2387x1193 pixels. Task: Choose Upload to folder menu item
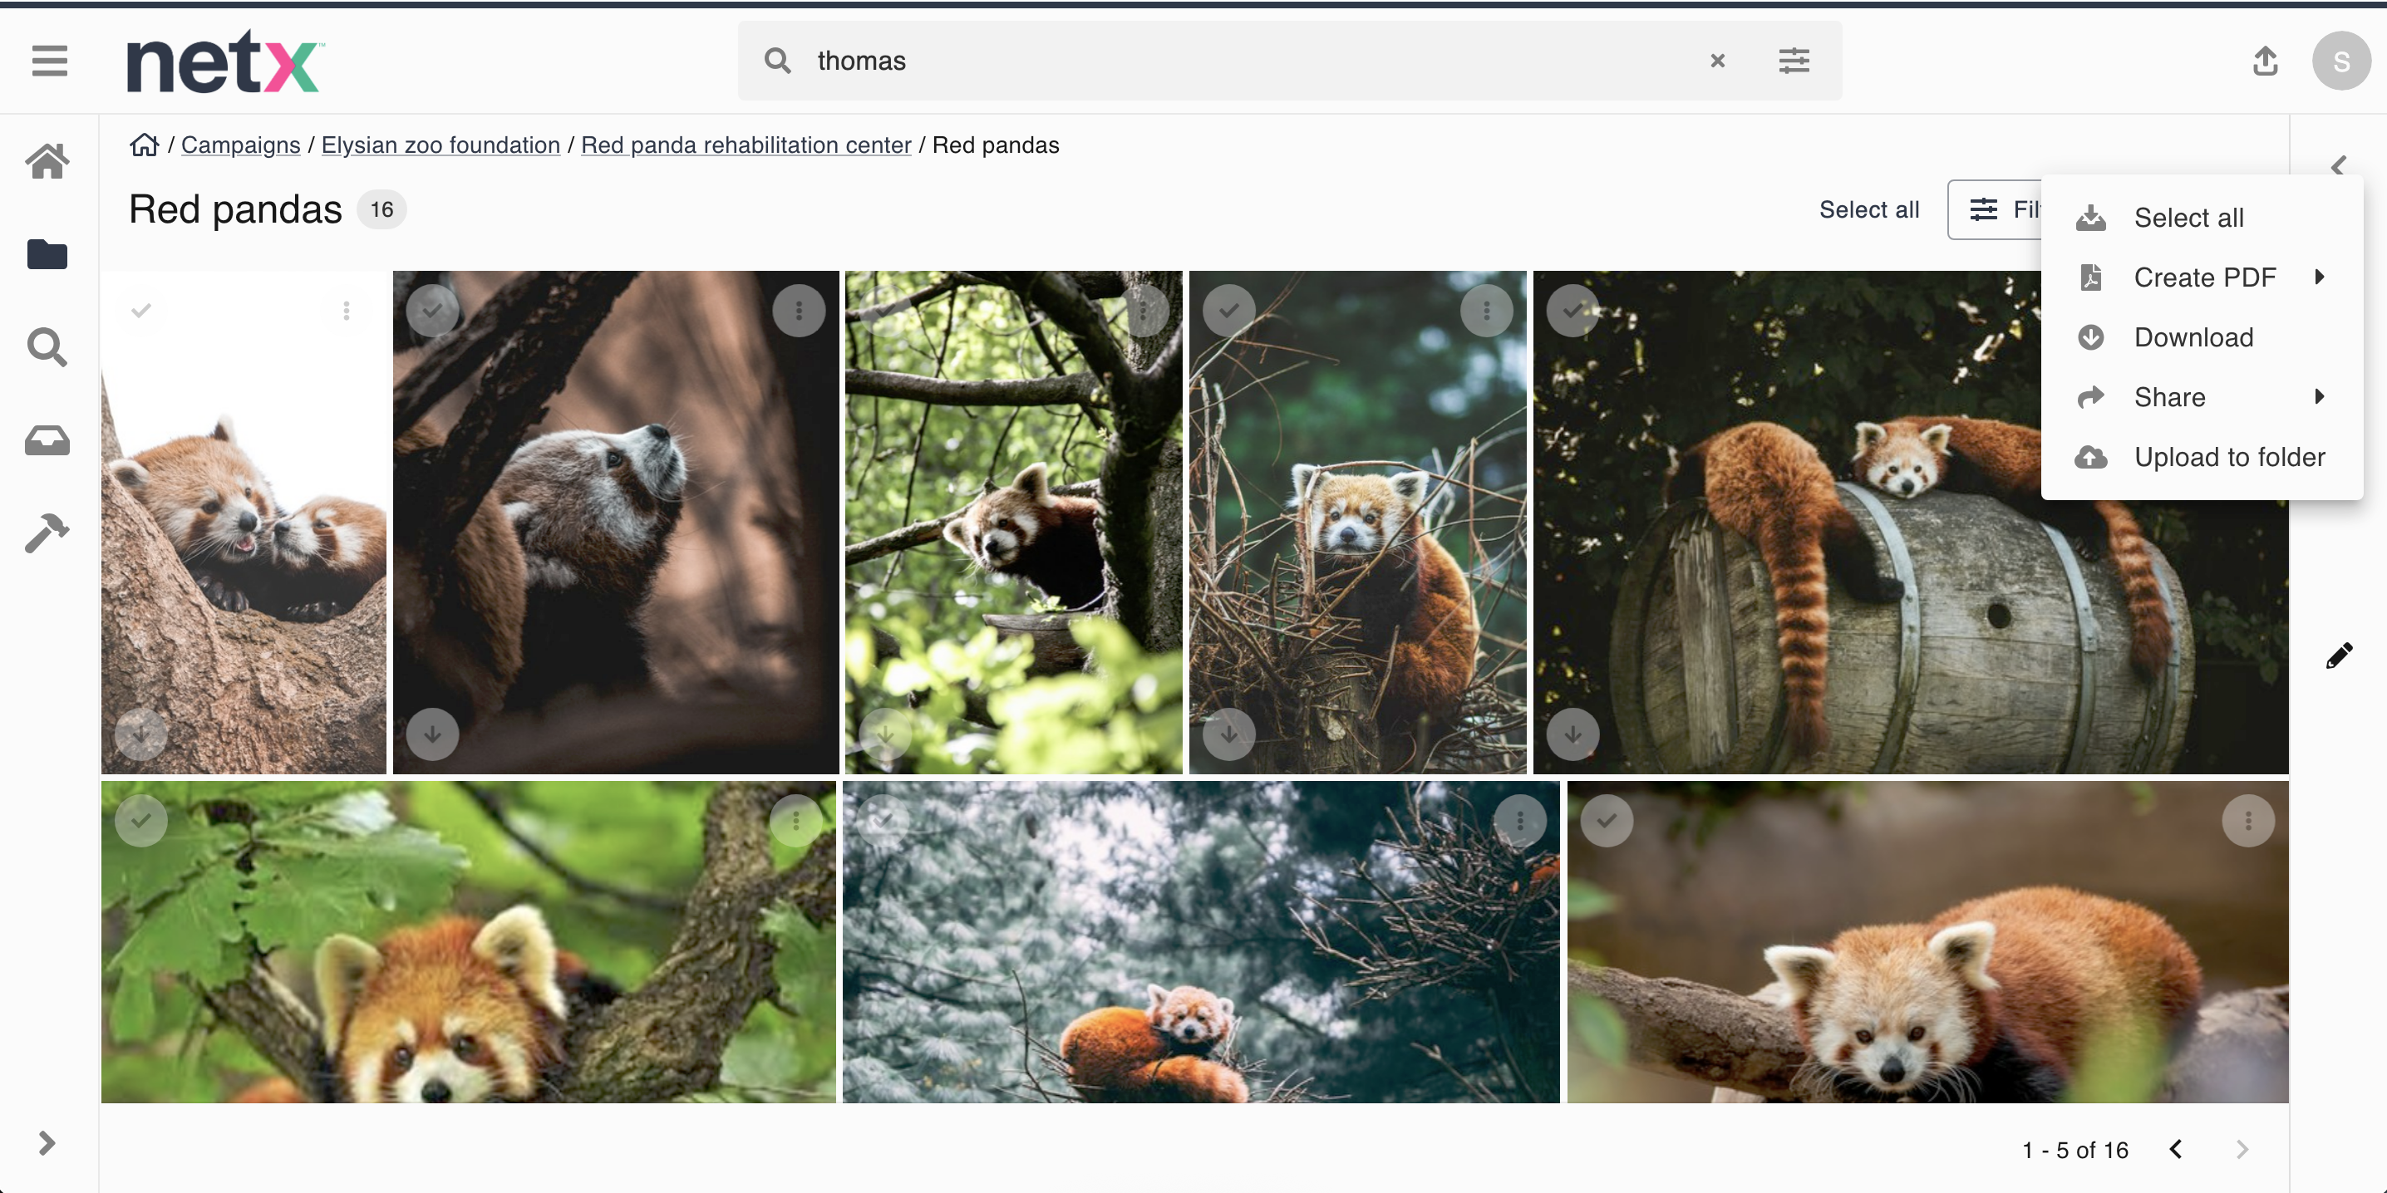2228,457
